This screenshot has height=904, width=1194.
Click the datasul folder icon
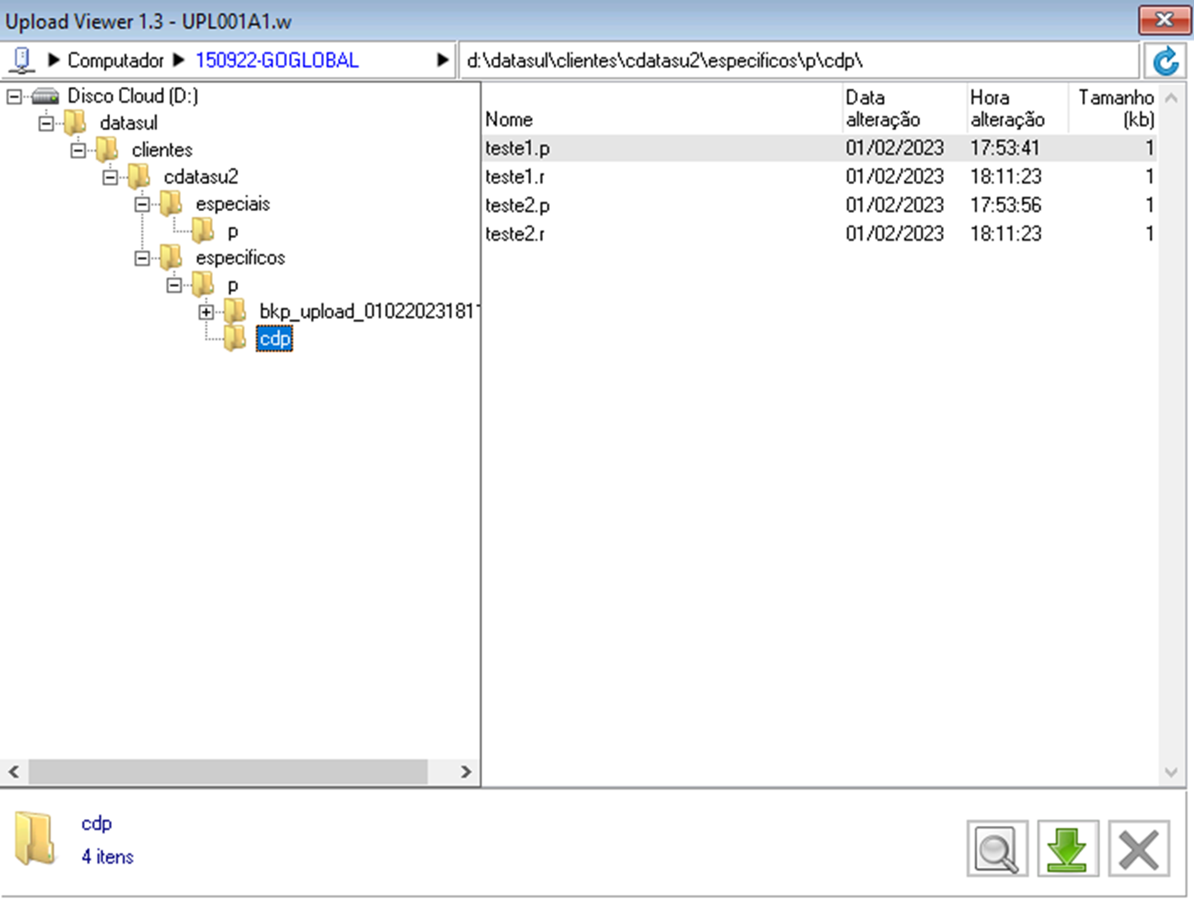click(75, 122)
